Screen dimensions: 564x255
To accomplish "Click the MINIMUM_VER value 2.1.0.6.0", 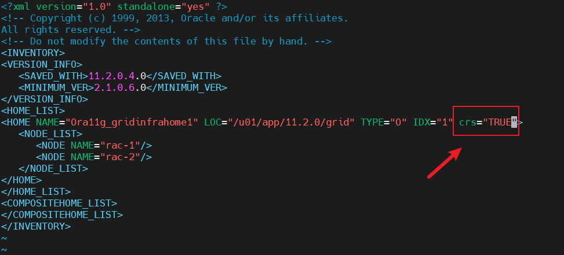I will point(120,87).
